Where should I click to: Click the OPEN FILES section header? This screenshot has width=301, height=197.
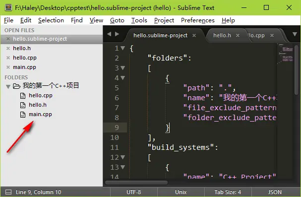(x=19, y=30)
